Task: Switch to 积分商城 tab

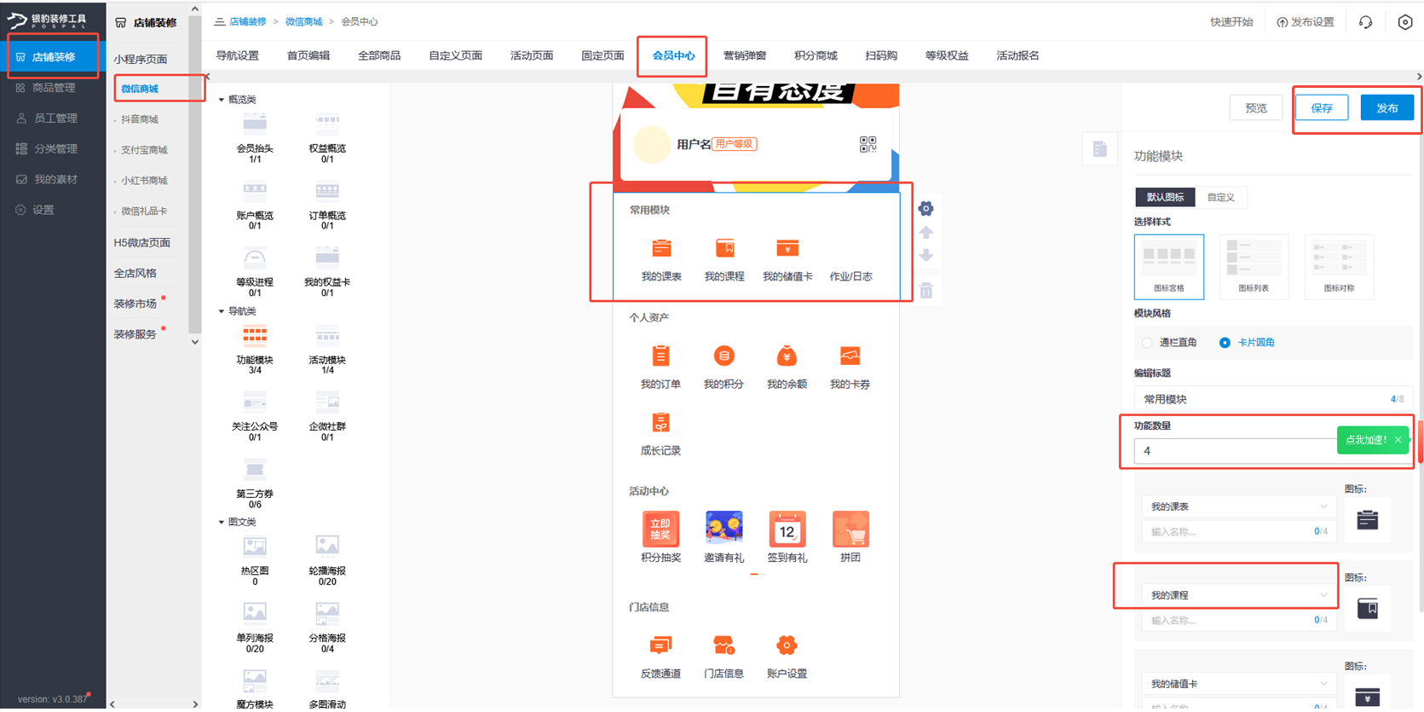Action: 816,55
